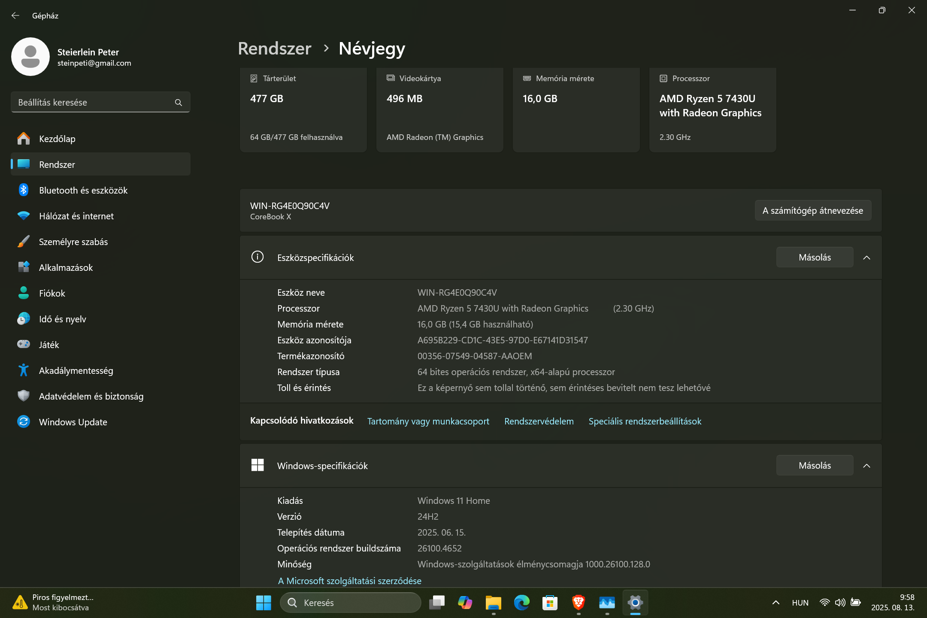Open the clock and date 9:58

pyautogui.click(x=893, y=603)
